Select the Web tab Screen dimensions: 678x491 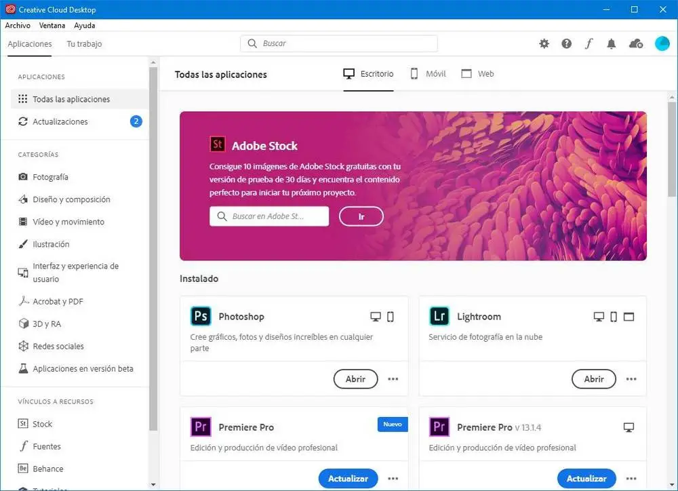[x=477, y=74]
